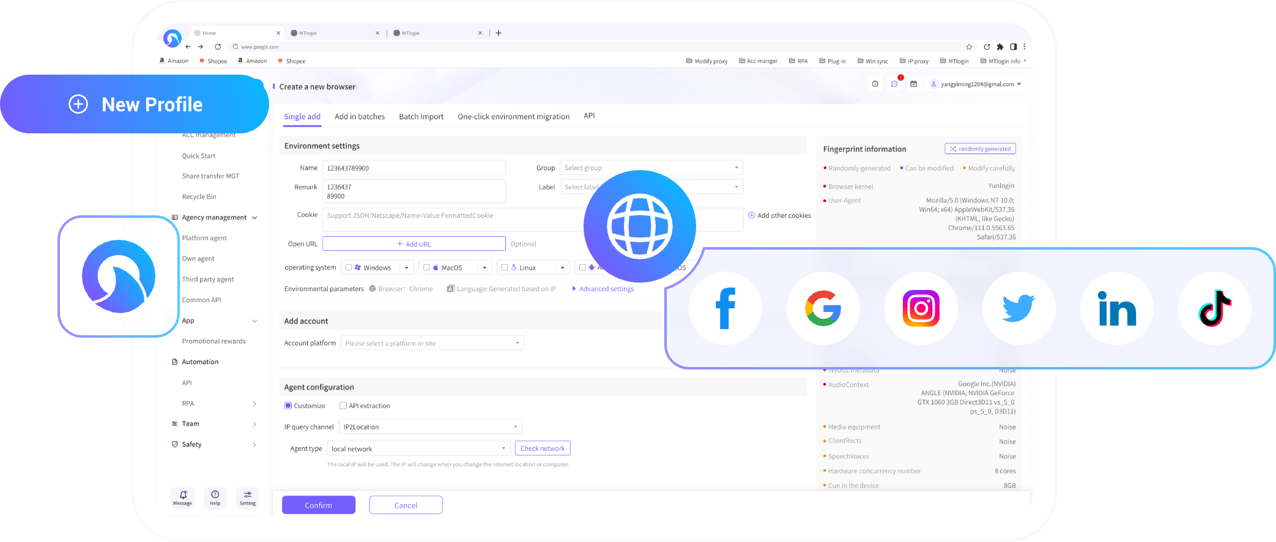Click the Cancel button
The width and height of the screenshot is (1276, 542).
click(406, 505)
